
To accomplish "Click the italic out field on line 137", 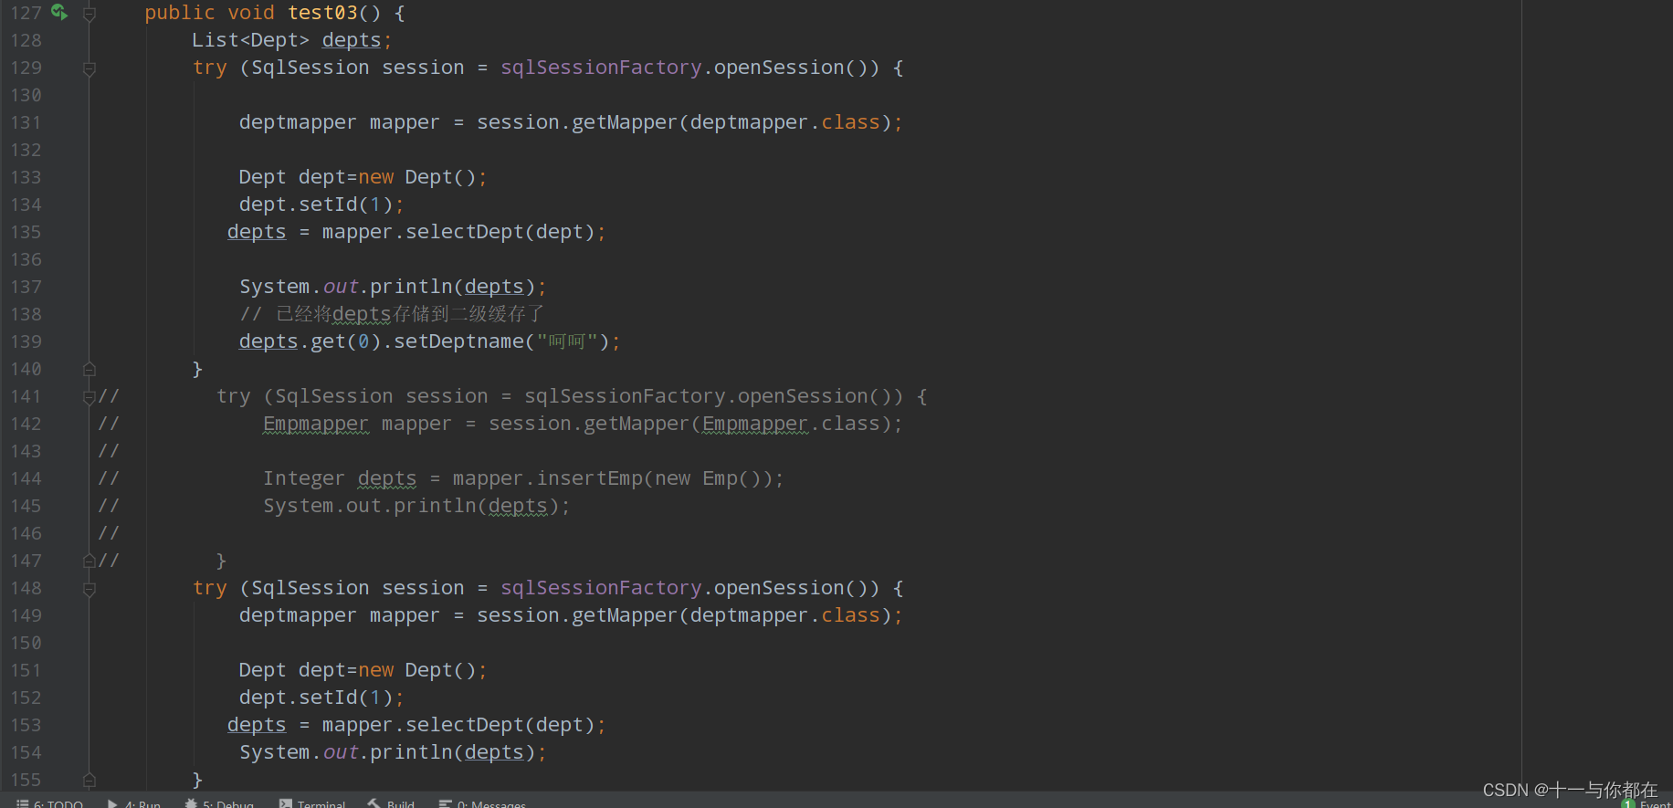I will 341,287.
